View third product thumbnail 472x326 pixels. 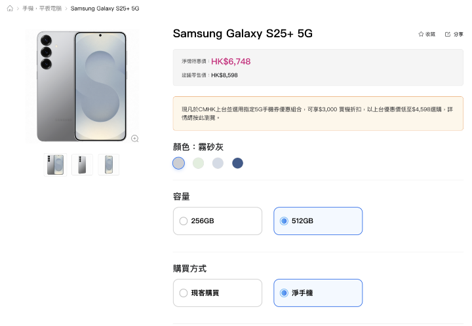pyautogui.click(x=109, y=164)
